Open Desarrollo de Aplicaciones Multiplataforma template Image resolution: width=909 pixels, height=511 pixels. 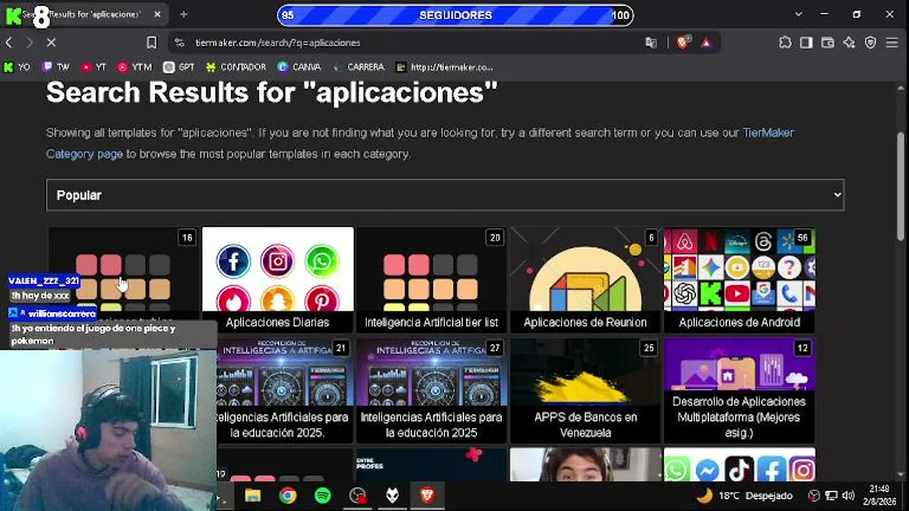739,390
